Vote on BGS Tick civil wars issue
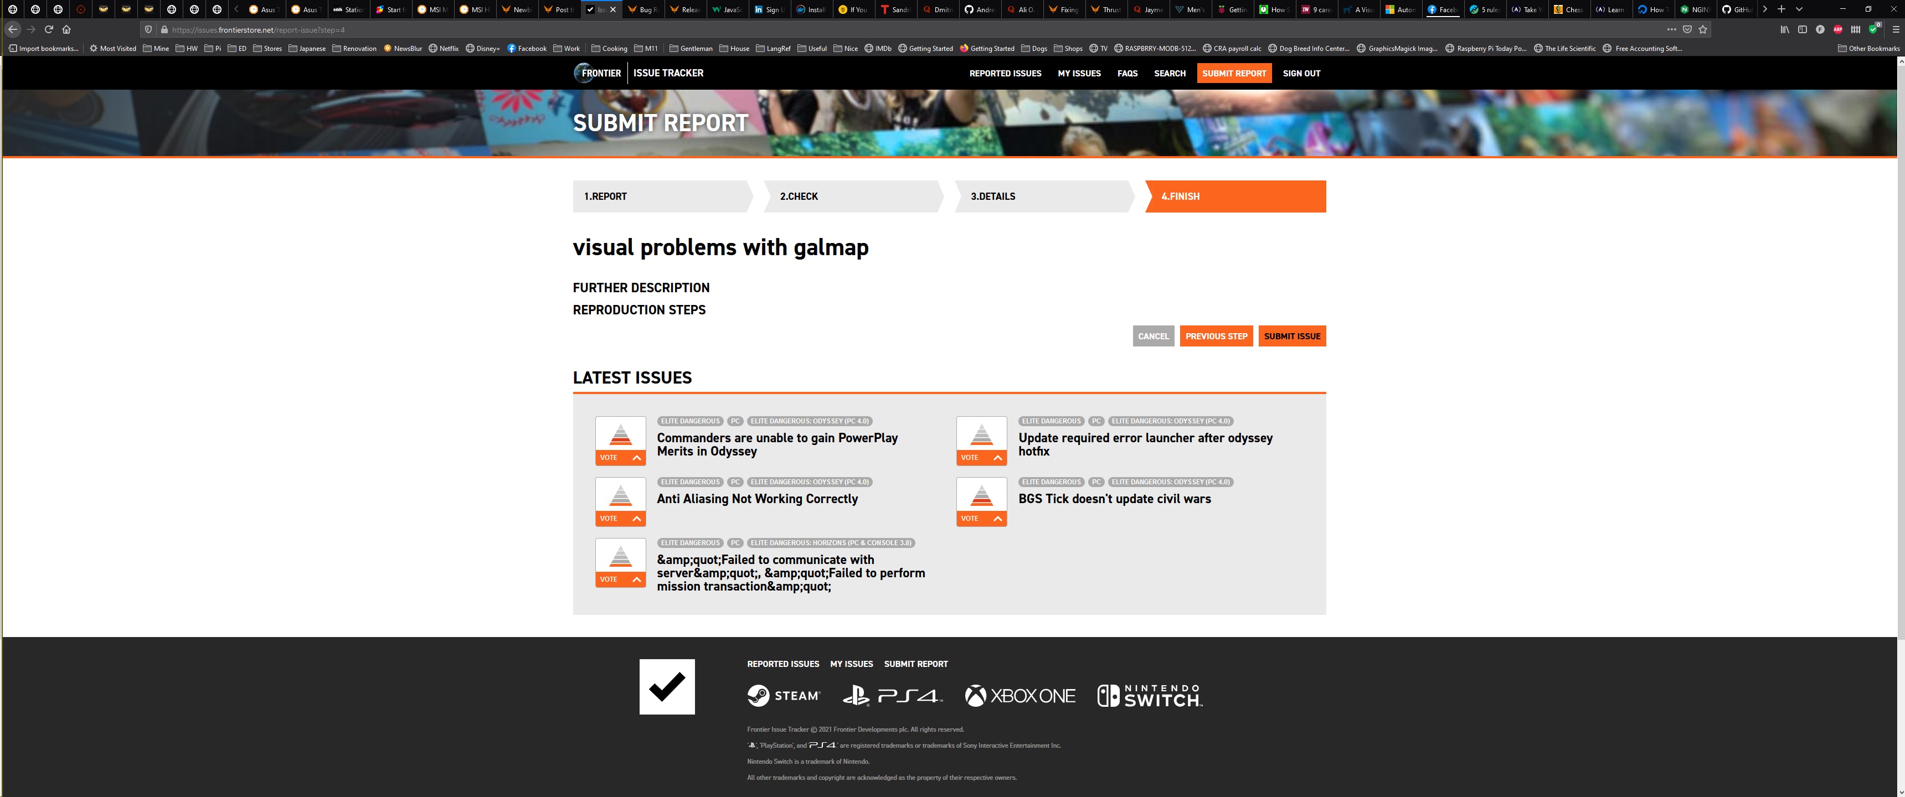 [981, 518]
